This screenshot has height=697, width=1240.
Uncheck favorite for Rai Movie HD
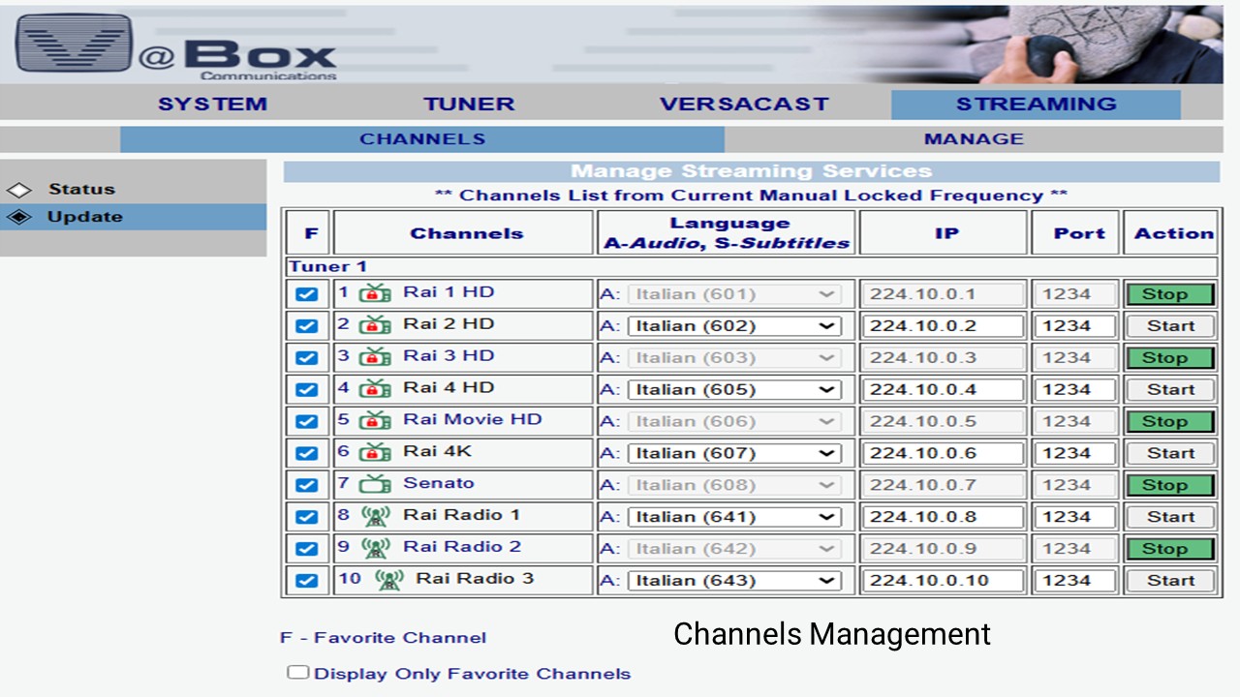(306, 422)
